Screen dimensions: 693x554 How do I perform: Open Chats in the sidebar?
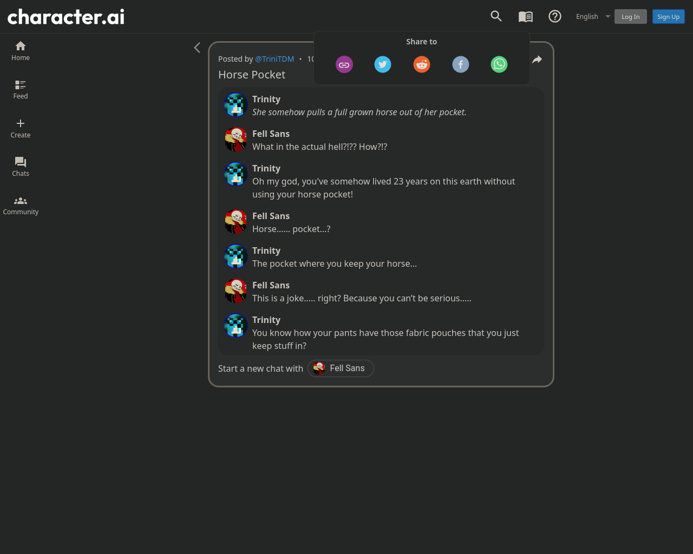pos(21,167)
